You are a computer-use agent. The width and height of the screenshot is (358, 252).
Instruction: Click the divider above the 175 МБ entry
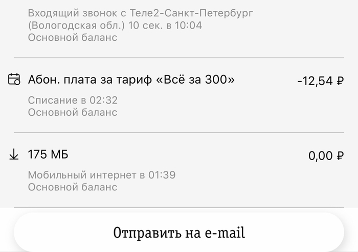[179, 133]
